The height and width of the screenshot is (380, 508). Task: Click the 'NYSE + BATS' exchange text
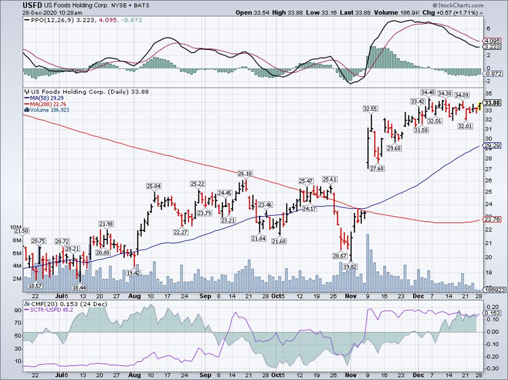131,5
